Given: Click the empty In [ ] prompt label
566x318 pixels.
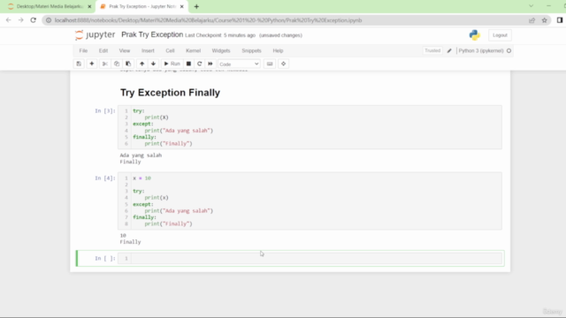Looking at the screenshot, I should point(105,258).
